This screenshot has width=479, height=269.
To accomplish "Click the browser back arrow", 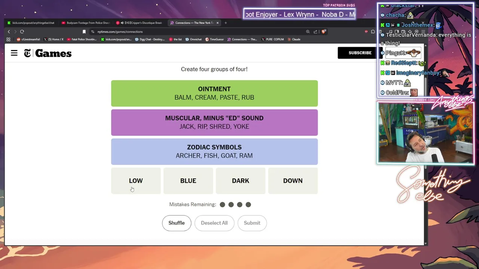I will [9, 32].
